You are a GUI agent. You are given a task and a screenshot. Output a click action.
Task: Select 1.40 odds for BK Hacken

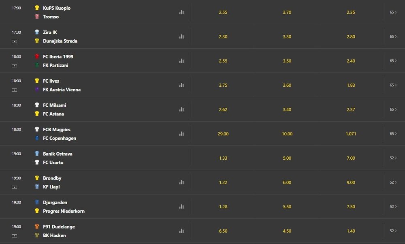tap(351, 231)
